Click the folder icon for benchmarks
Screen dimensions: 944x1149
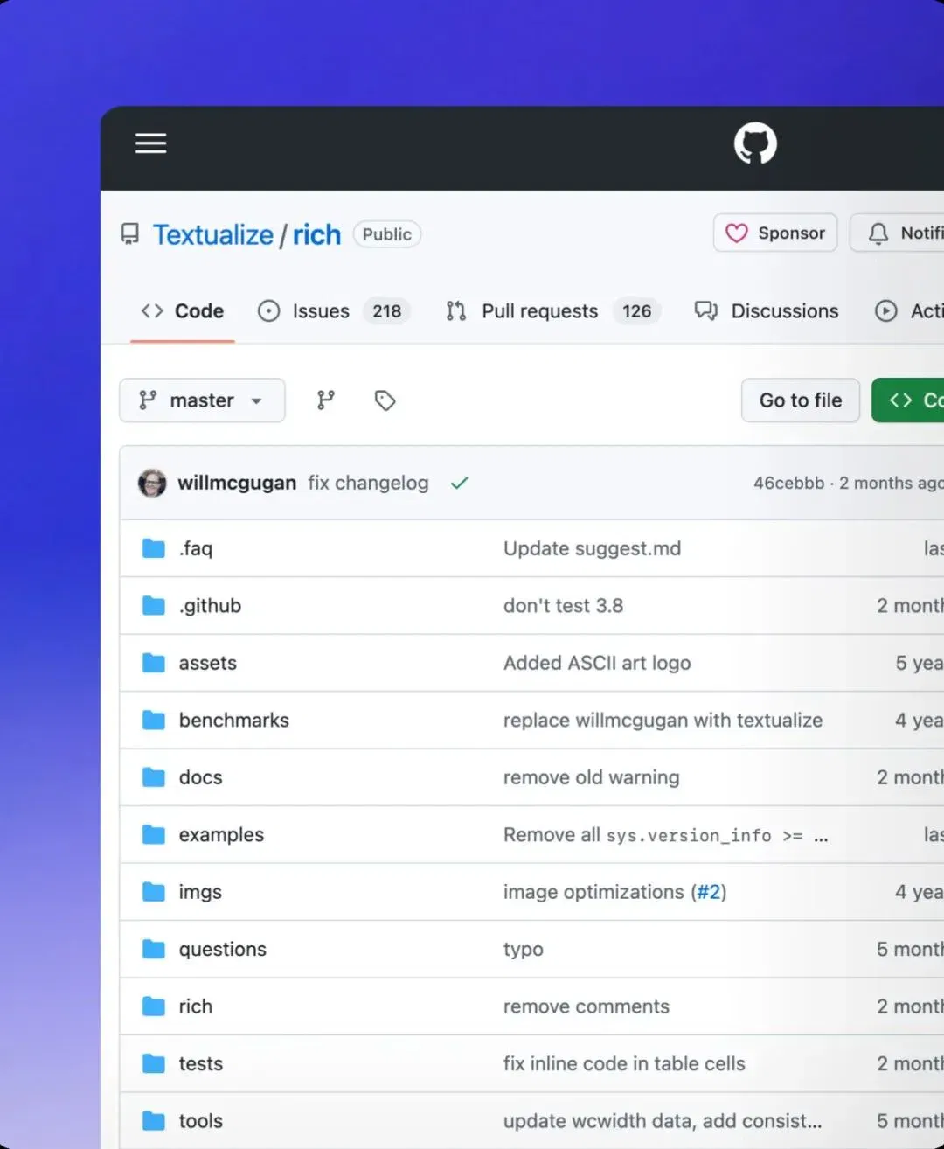click(154, 720)
